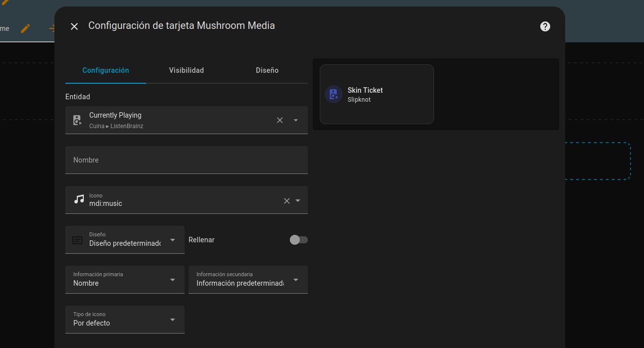Open the help icon for card configuration
Image resolution: width=644 pixels, height=348 pixels.
(545, 26)
